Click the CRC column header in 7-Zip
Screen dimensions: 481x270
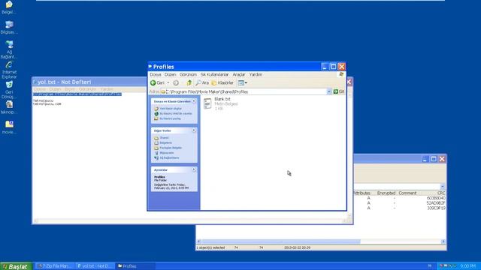pyautogui.click(x=441, y=193)
